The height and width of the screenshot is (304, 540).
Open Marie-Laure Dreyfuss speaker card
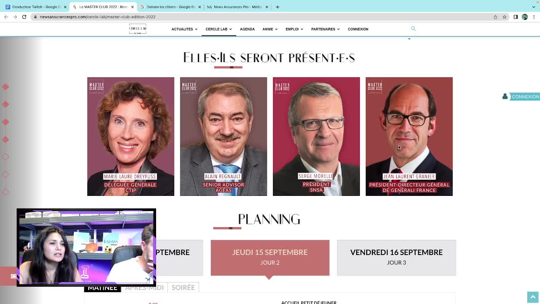(x=130, y=136)
